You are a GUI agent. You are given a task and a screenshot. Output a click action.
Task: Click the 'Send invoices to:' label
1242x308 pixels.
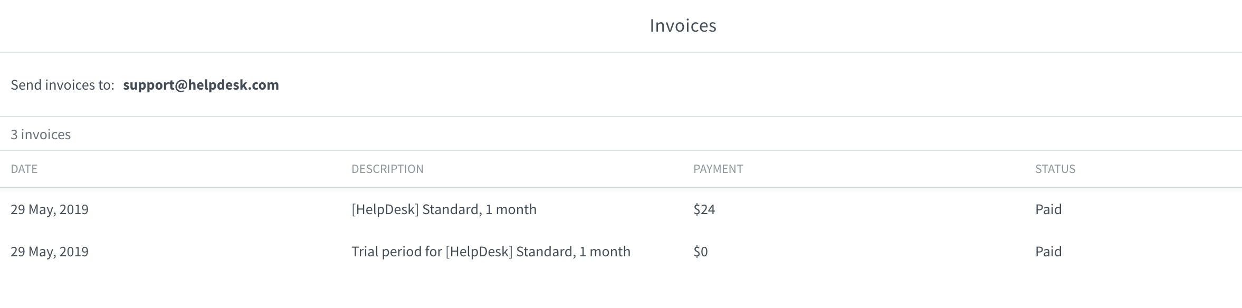[x=62, y=85]
